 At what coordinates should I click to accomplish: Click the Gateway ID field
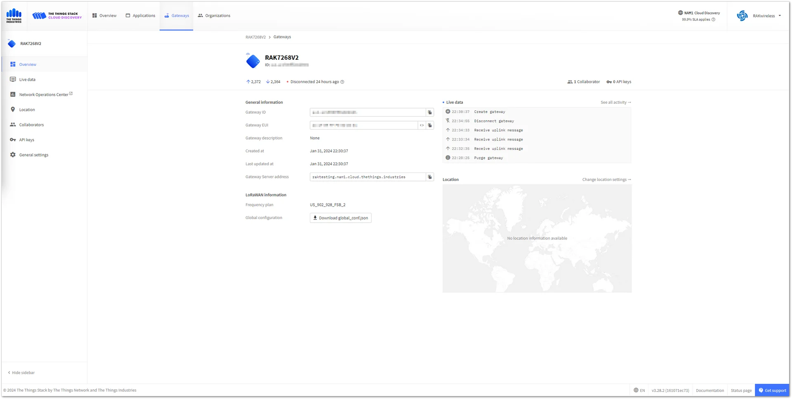point(368,112)
